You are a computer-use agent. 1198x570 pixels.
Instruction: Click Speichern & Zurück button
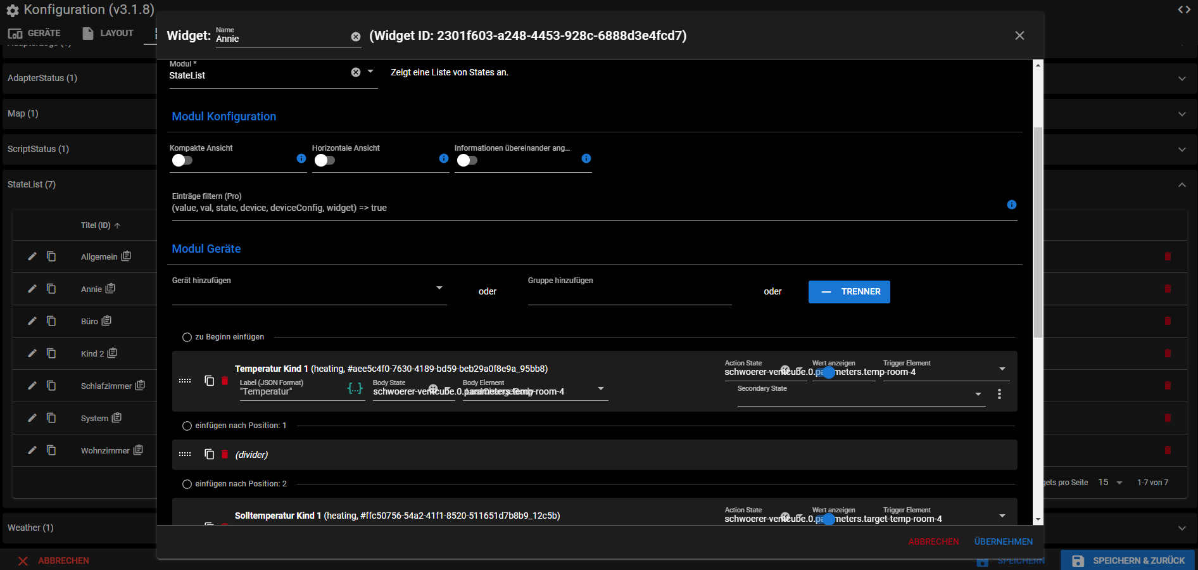coord(1128,560)
